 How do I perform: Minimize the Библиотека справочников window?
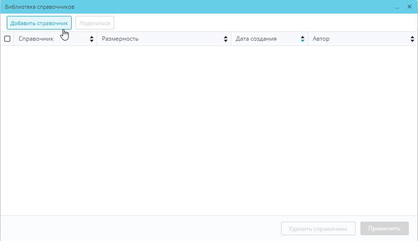click(x=397, y=7)
